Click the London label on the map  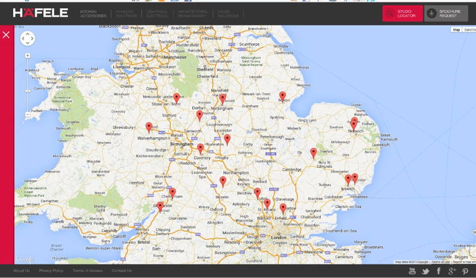278,237
